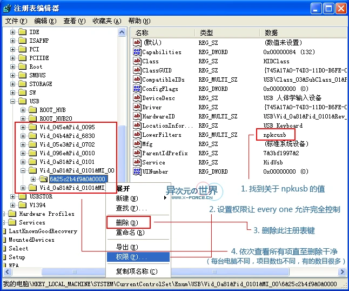Expand the Root tree node
The height and width of the screenshot is (291, 349).
(x=12, y=67)
